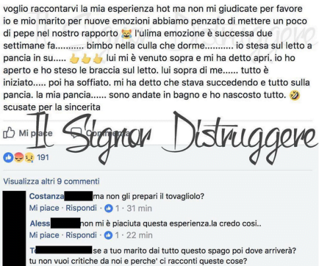Reply to Costanza's comment via Rispondi

point(81,208)
